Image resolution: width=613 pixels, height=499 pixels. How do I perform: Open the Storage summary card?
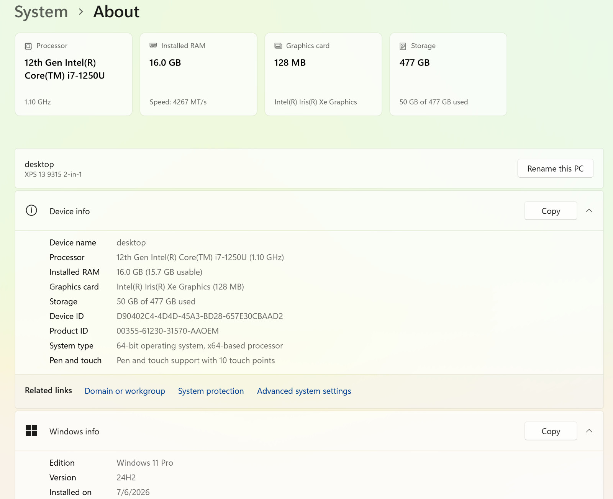[x=448, y=74]
